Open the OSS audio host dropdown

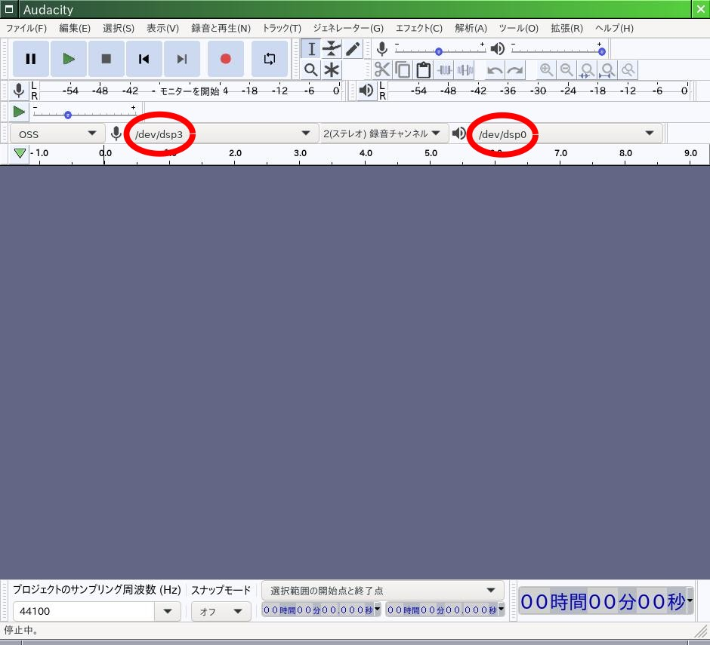(57, 134)
